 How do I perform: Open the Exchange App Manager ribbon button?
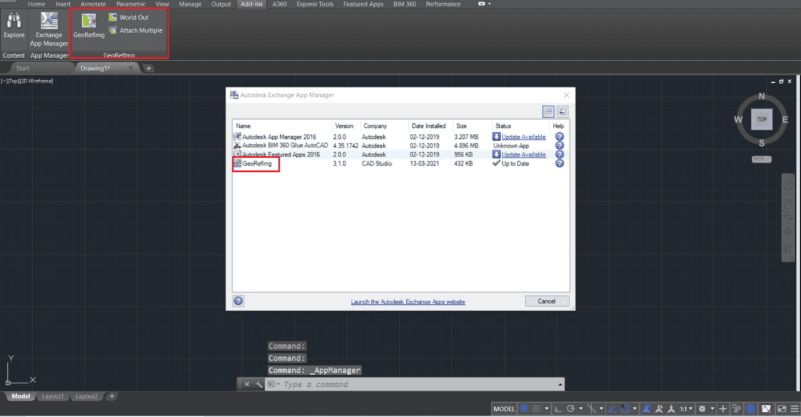(49, 30)
